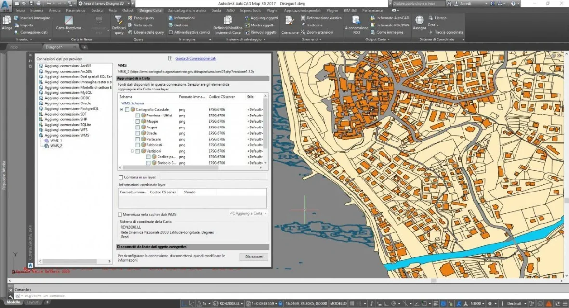This screenshot has height=308, width=569.
Task: Enable Memorizza nella cache i dati WMS
Action: click(x=120, y=215)
